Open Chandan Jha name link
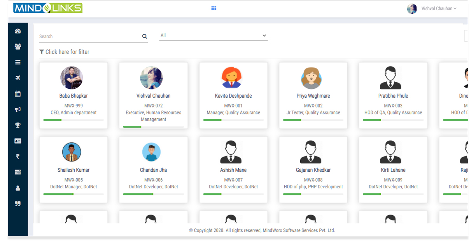The image size is (476, 244). coord(153,170)
